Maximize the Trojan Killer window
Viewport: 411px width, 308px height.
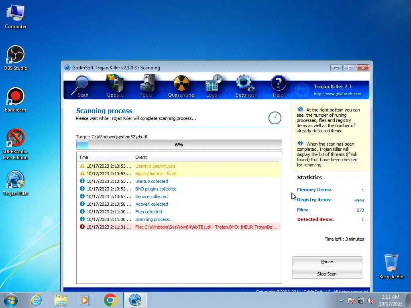pos(350,68)
